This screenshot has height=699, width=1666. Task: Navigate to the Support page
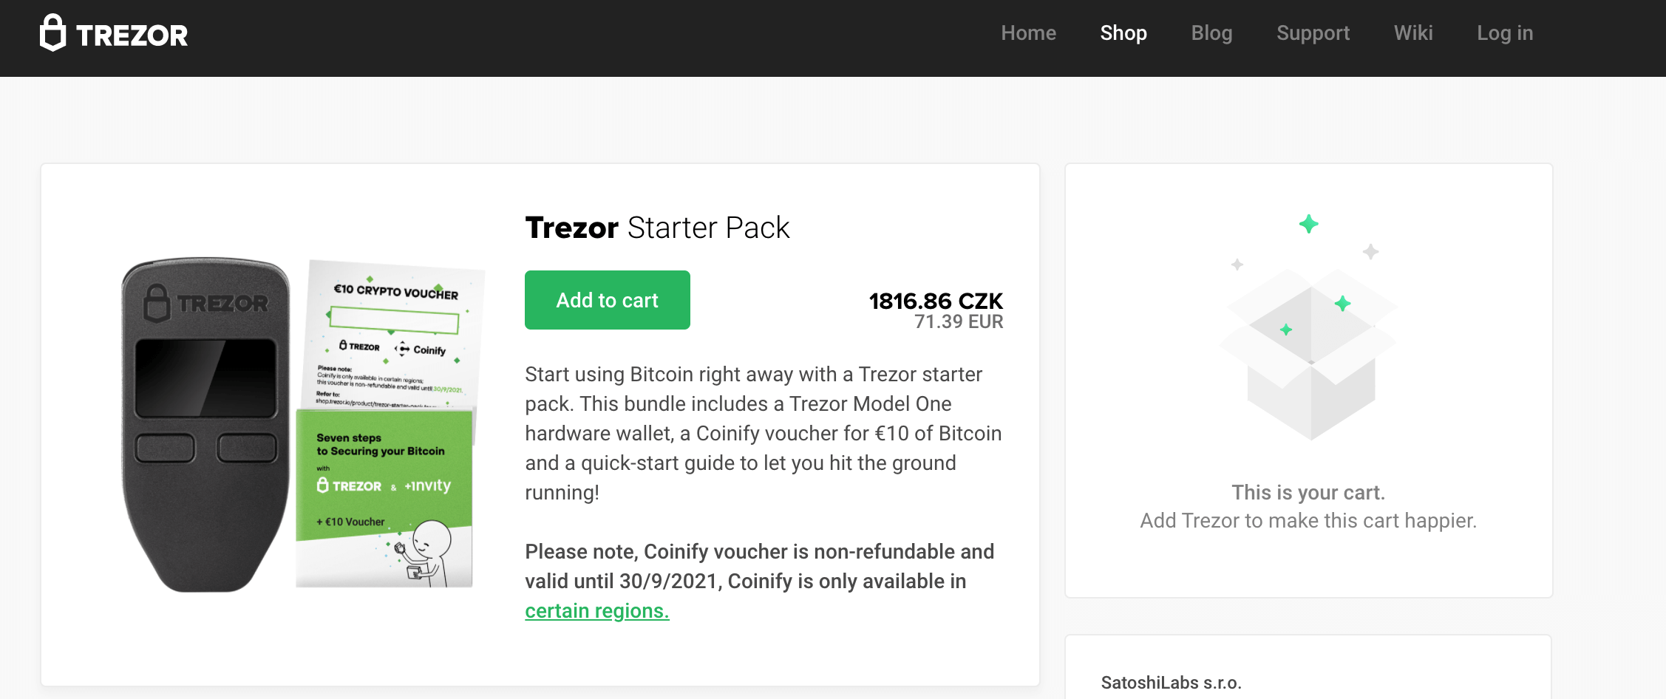pyautogui.click(x=1313, y=33)
